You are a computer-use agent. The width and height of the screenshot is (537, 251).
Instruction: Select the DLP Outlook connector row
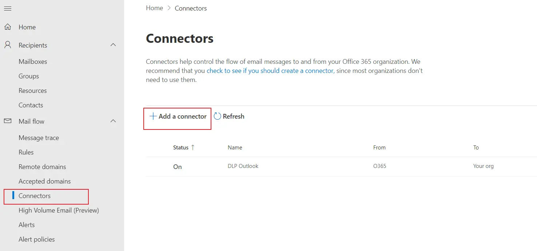tap(243, 166)
